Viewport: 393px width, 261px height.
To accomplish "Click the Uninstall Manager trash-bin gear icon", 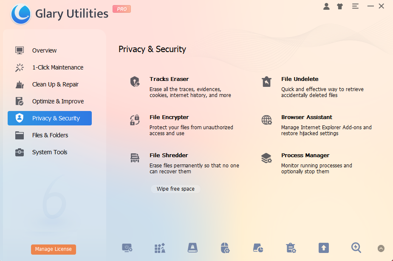I will 291,248.
